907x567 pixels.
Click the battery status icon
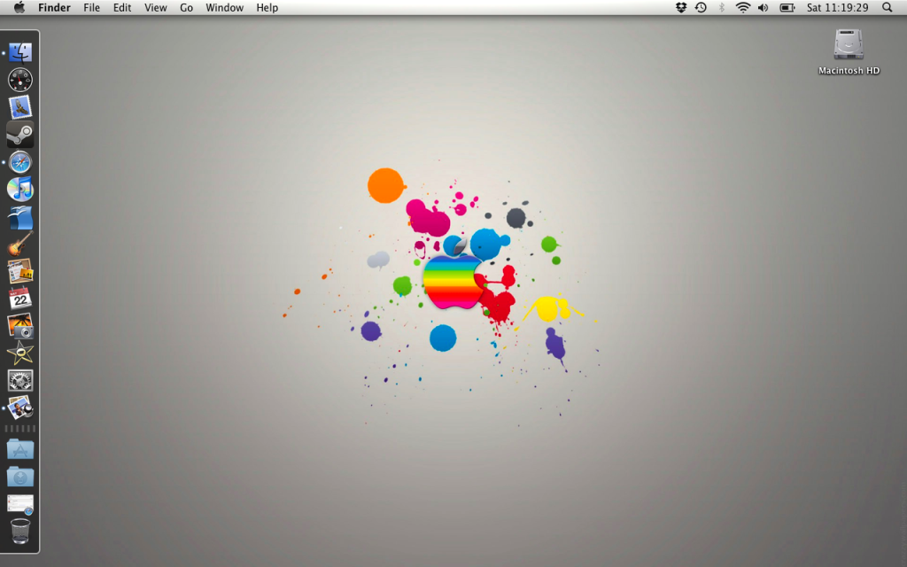coord(787,7)
